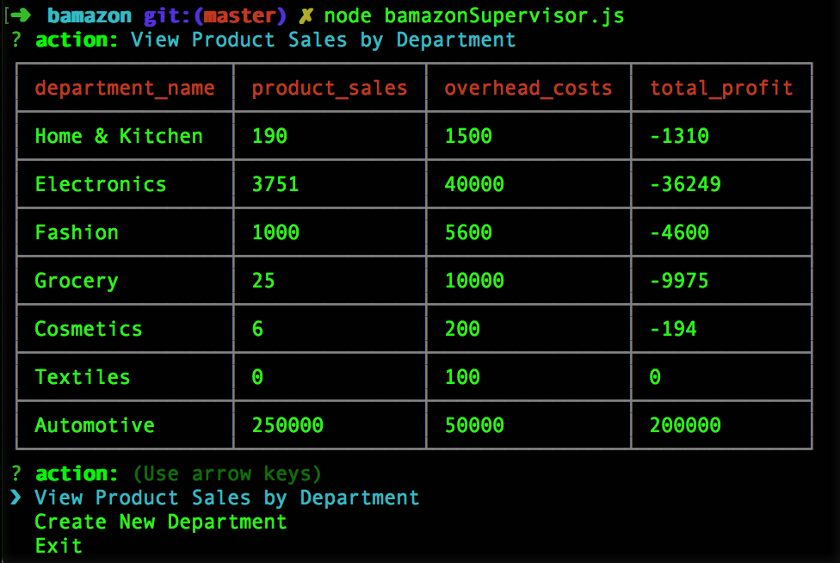Choose the Create New Department option
This screenshot has height=563, width=840.
pyautogui.click(x=160, y=522)
